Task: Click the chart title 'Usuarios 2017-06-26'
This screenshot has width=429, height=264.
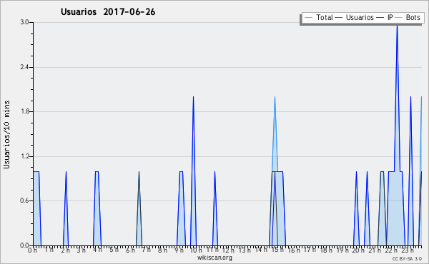Action: pos(108,12)
